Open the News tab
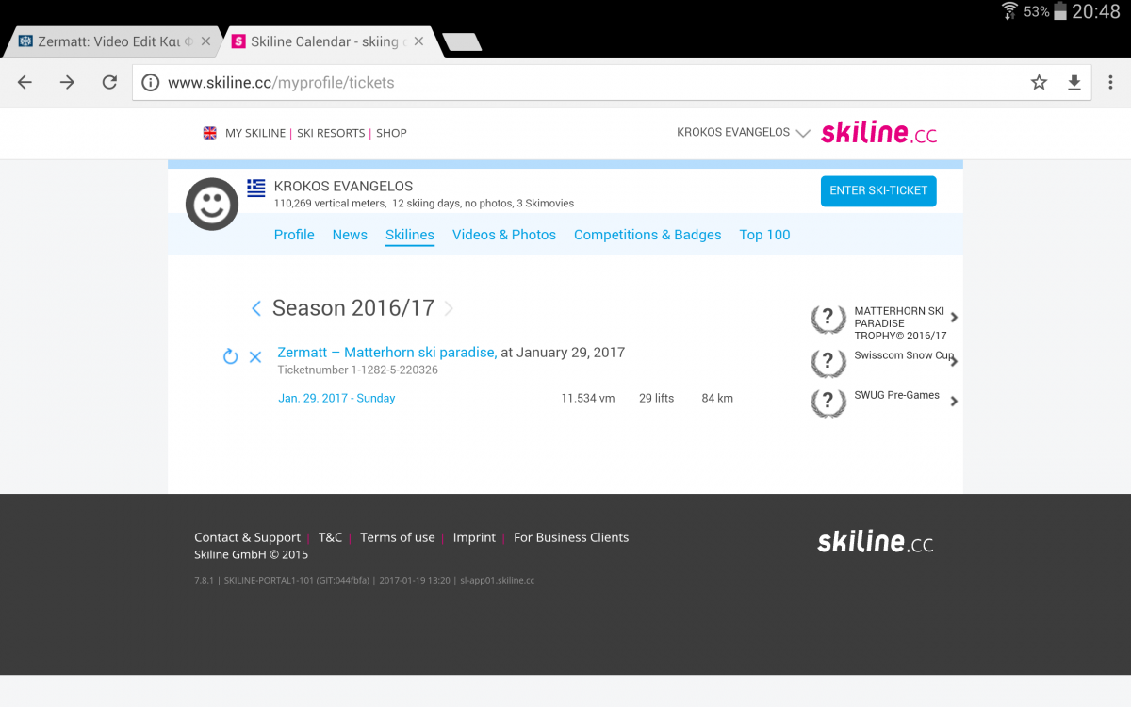Image resolution: width=1131 pixels, height=707 pixels. click(350, 235)
